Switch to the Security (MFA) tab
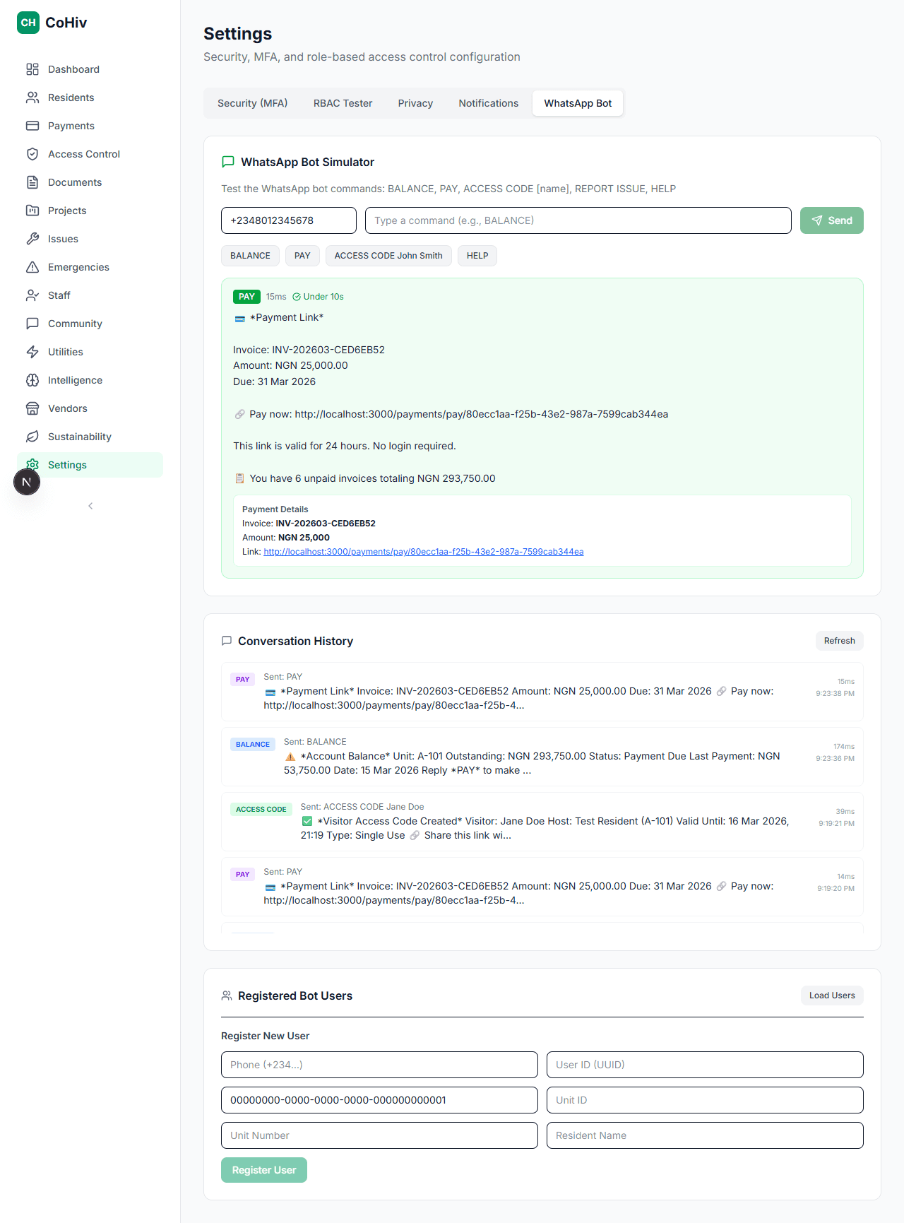 click(253, 103)
